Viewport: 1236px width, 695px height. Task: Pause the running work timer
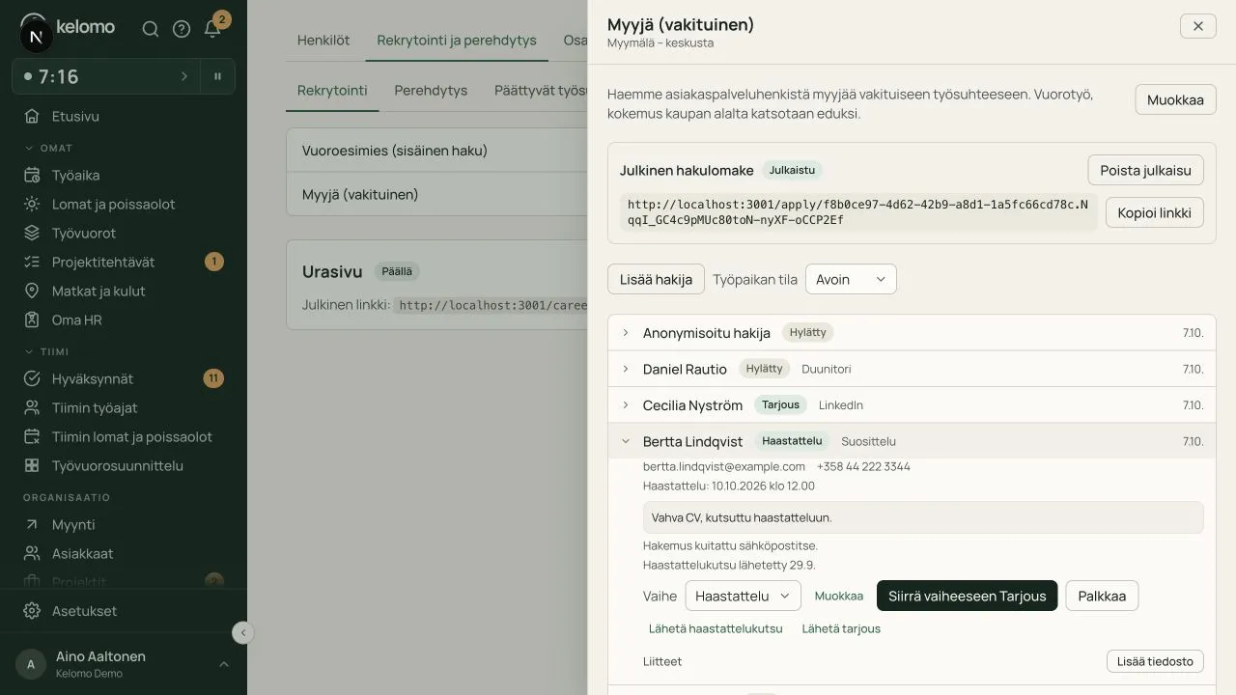pyautogui.click(x=217, y=76)
